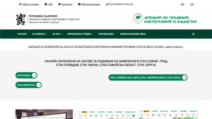Image resolution: width=212 pixels, height=119 pixels.
Task: Click the envelope icon beside Обратна връзка
Action: [x=79, y=4]
